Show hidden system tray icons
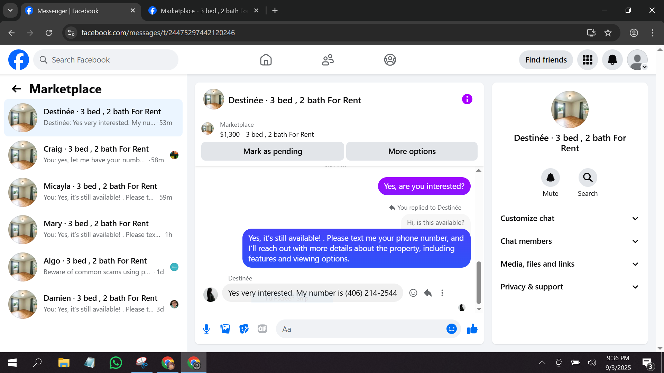 542,363
